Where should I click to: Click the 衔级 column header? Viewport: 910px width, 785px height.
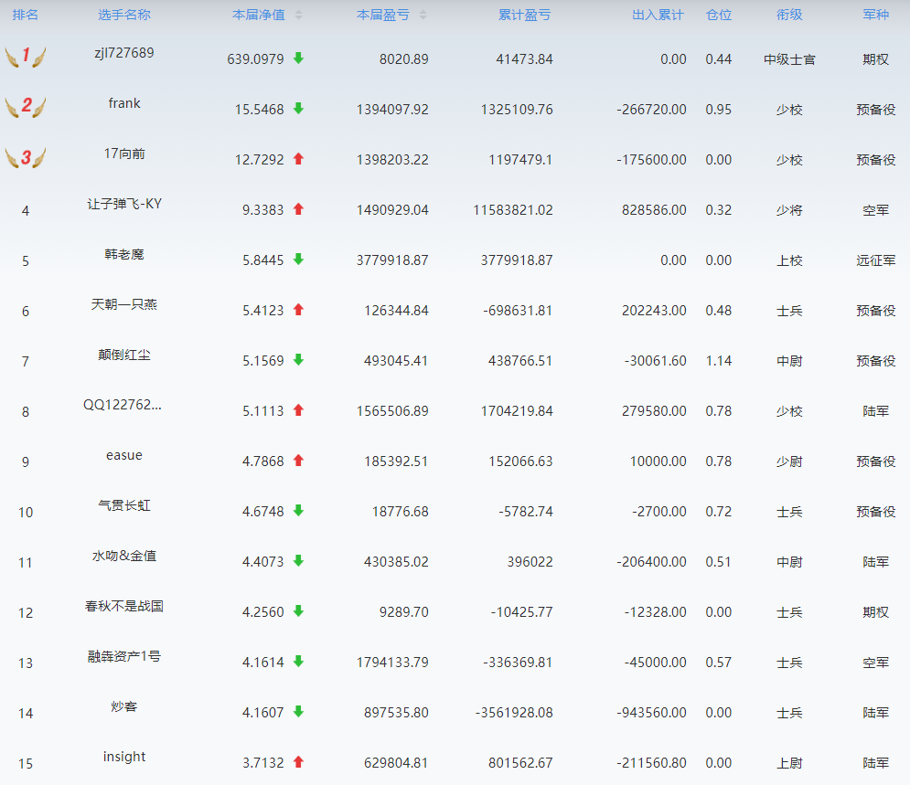(x=789, y=15)
